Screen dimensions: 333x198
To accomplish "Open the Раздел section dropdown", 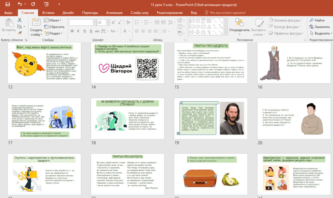I will click(53, 34).
